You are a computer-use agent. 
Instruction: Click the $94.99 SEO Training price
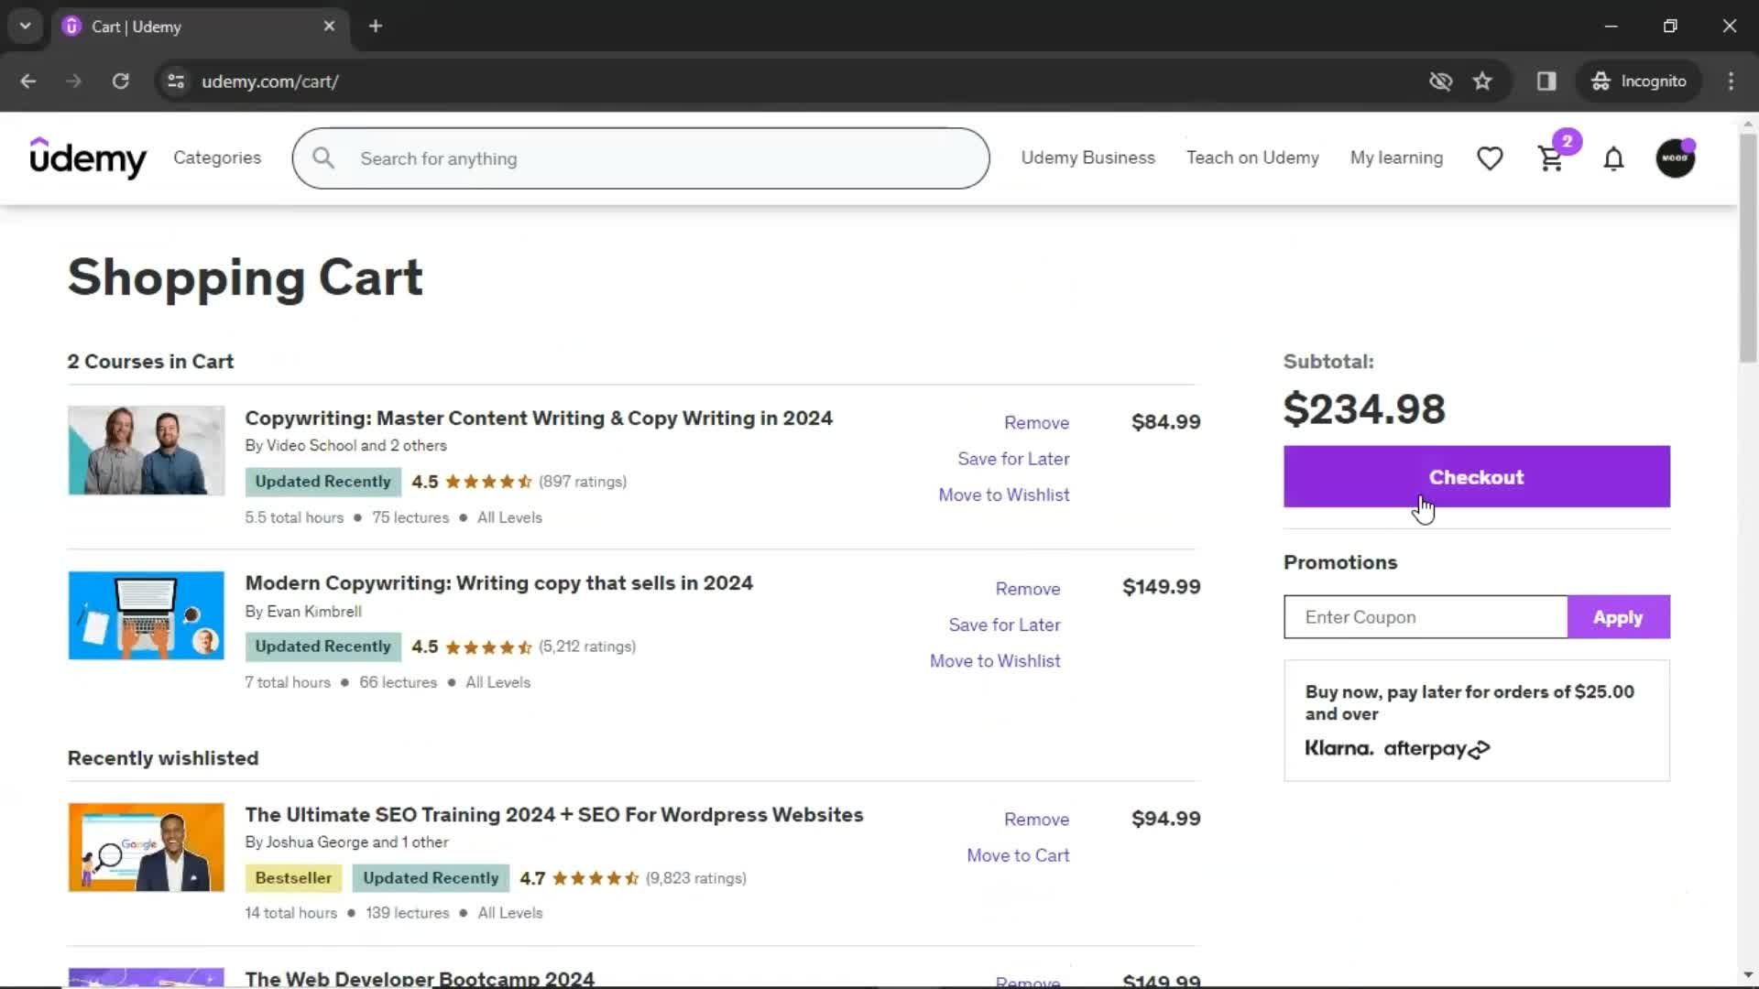point(1165,819)
